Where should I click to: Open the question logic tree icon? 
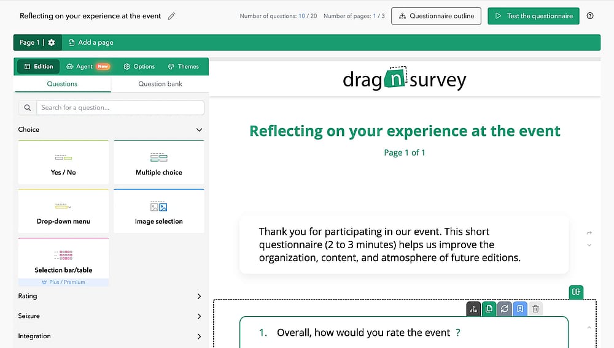point(473,309)
